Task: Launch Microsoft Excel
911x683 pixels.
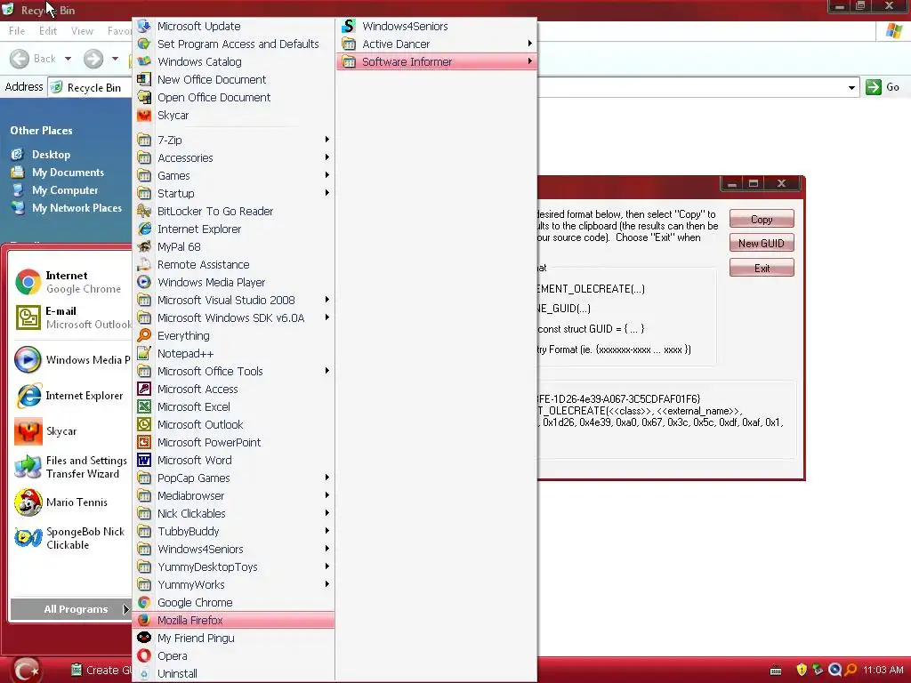Action: coord(232,406)
